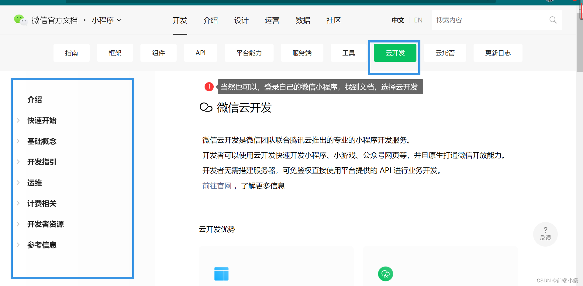Switch to the 工具 tab

point(349,53)
